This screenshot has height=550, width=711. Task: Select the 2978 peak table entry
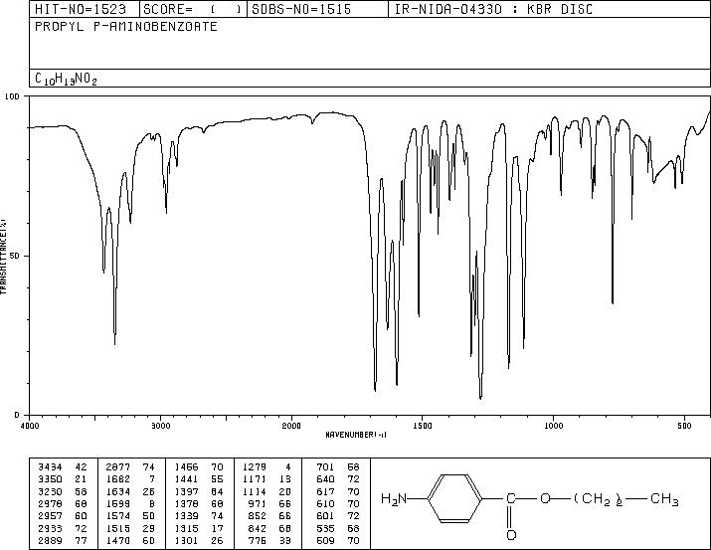62,503
